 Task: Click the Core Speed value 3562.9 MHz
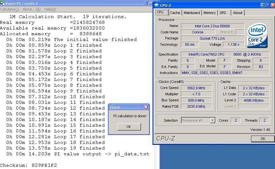coord(196,88)
